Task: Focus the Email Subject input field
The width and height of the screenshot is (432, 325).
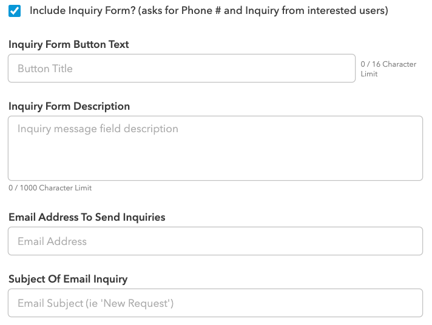Action: tap(215, 303)
